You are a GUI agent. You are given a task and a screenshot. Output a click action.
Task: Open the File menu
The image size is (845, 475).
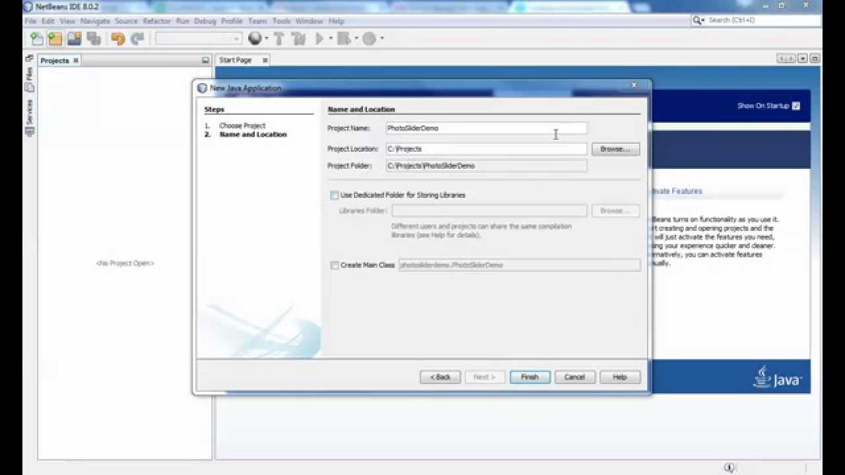click(x=30, y=21)
